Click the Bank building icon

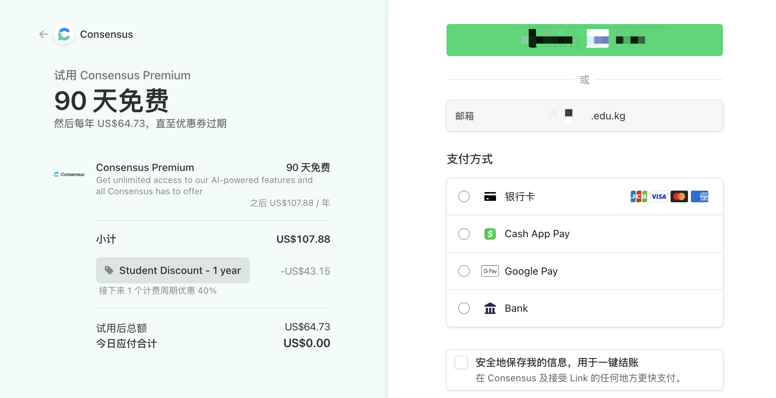pos(490,309)
